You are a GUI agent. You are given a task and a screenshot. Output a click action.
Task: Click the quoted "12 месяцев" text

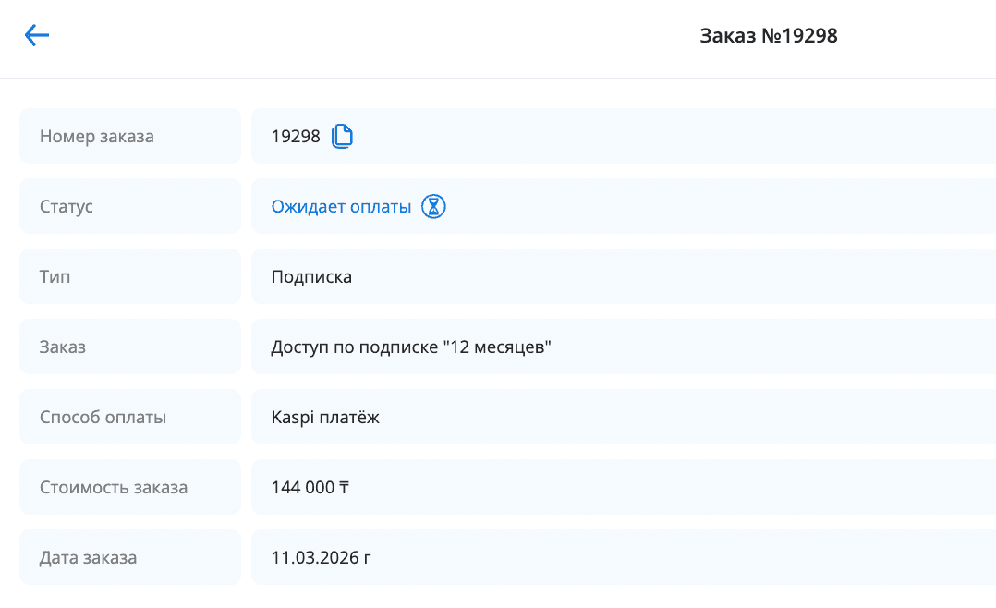pos(497,347)
